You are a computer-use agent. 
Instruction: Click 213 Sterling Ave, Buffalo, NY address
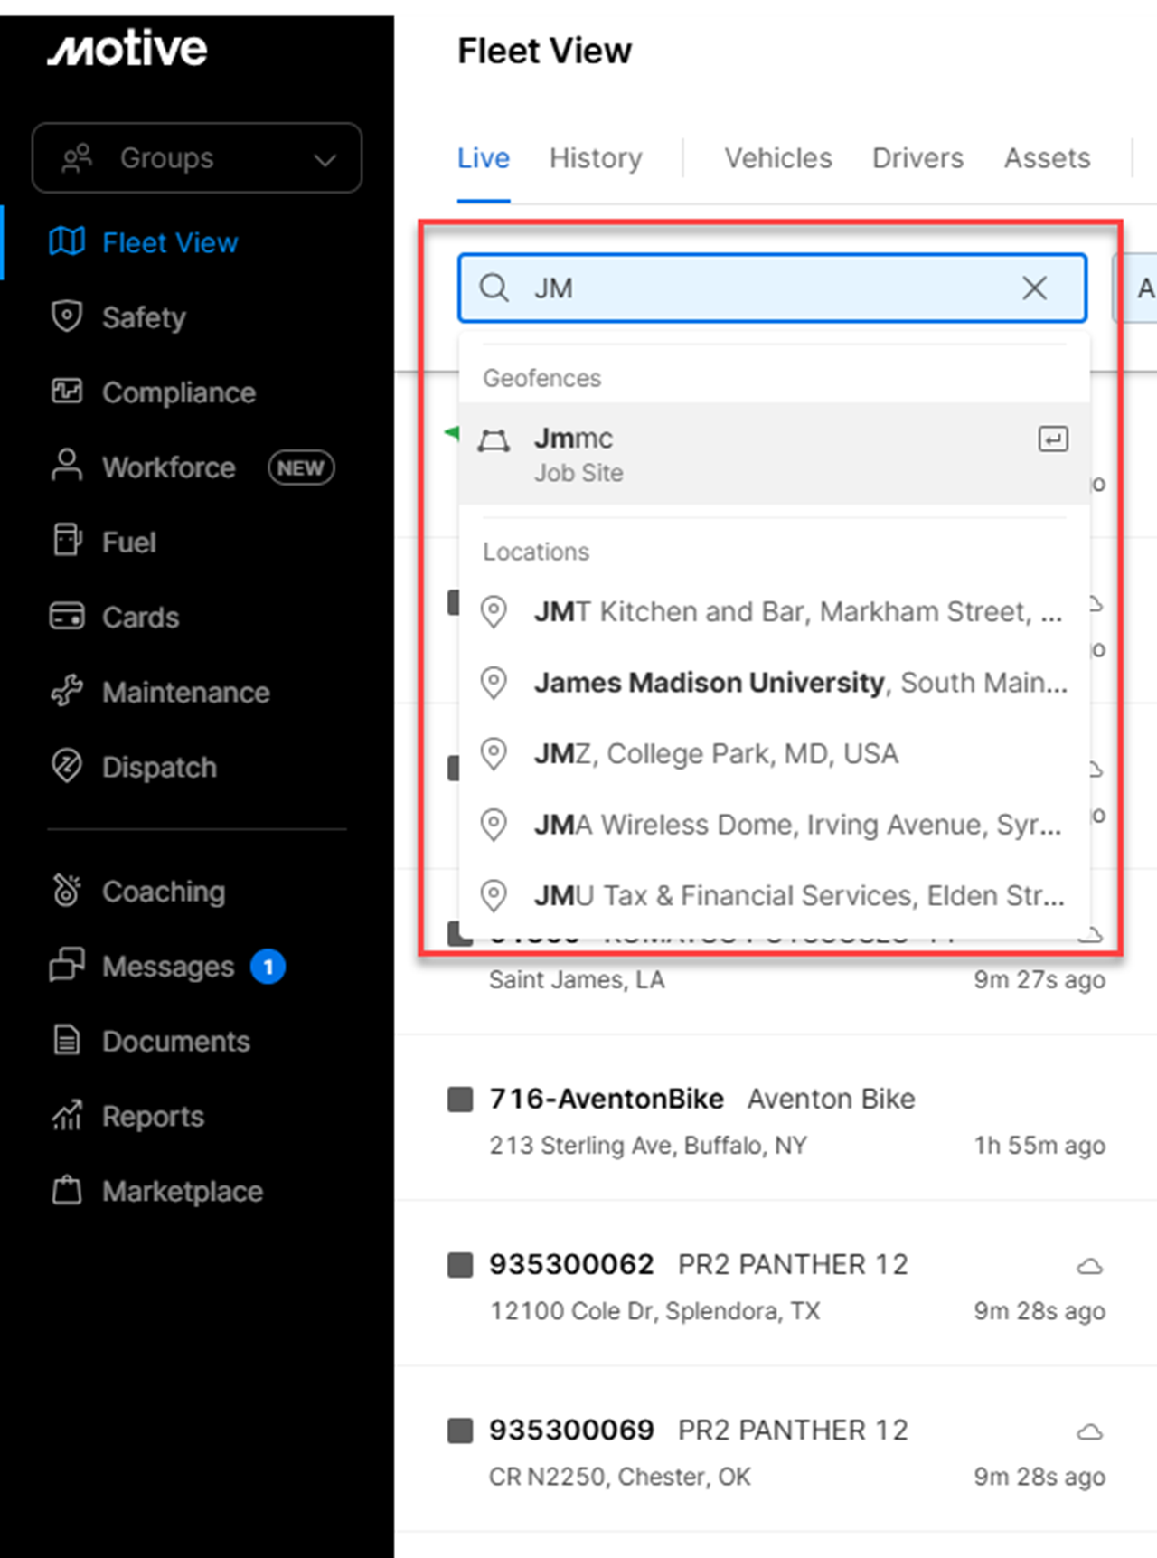click(x=648, y=1146)
